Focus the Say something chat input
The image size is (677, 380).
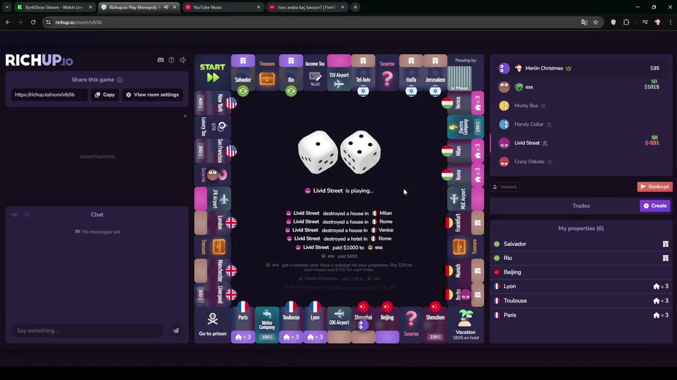click(87, 330)
